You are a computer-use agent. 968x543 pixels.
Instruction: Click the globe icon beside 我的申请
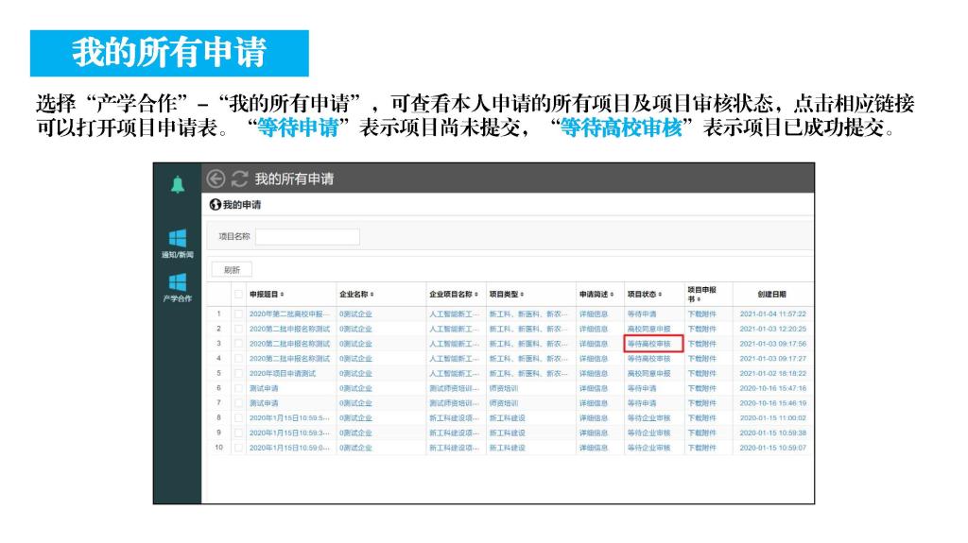(x=216, y=205)
